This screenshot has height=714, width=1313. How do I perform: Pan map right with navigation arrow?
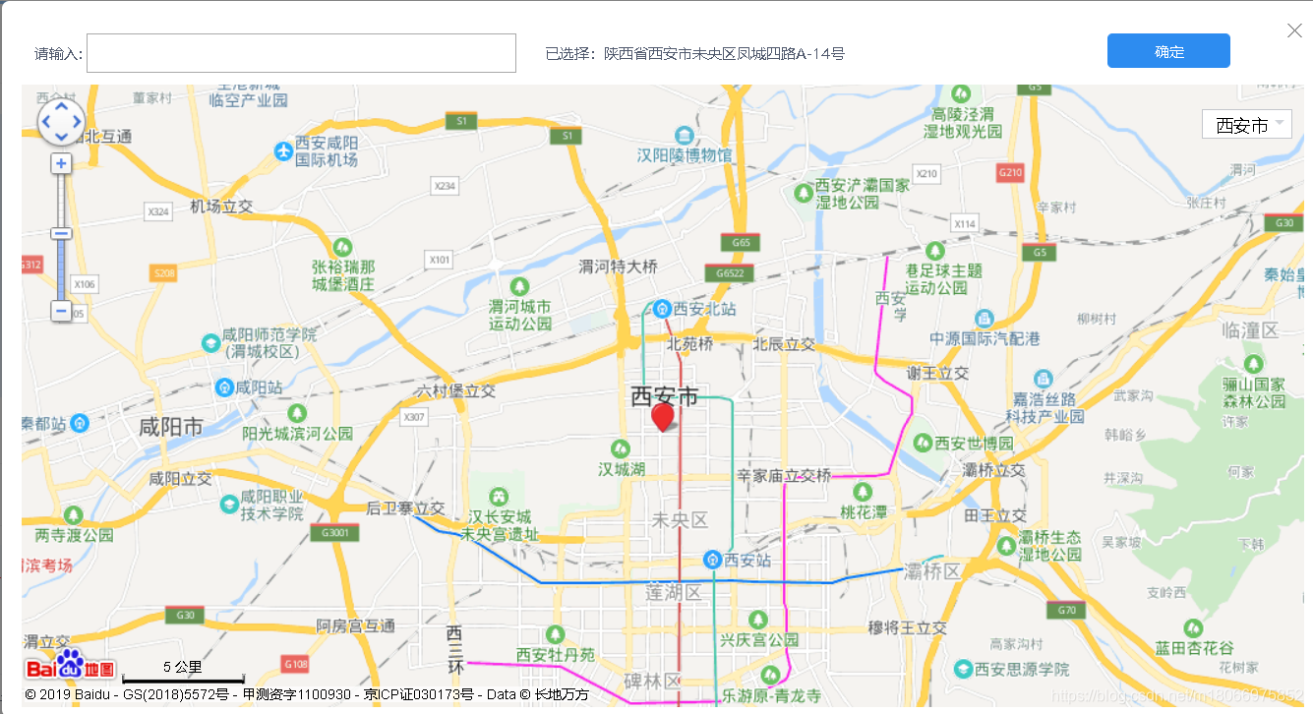pyautogui.click(x=77, y=121)
